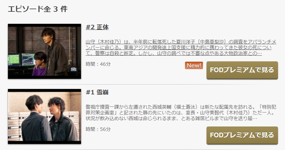Watch episode #2 with FODプレミアムで見る button
Image resolution: width=285 pixels, height=150 pixels.
242,70
